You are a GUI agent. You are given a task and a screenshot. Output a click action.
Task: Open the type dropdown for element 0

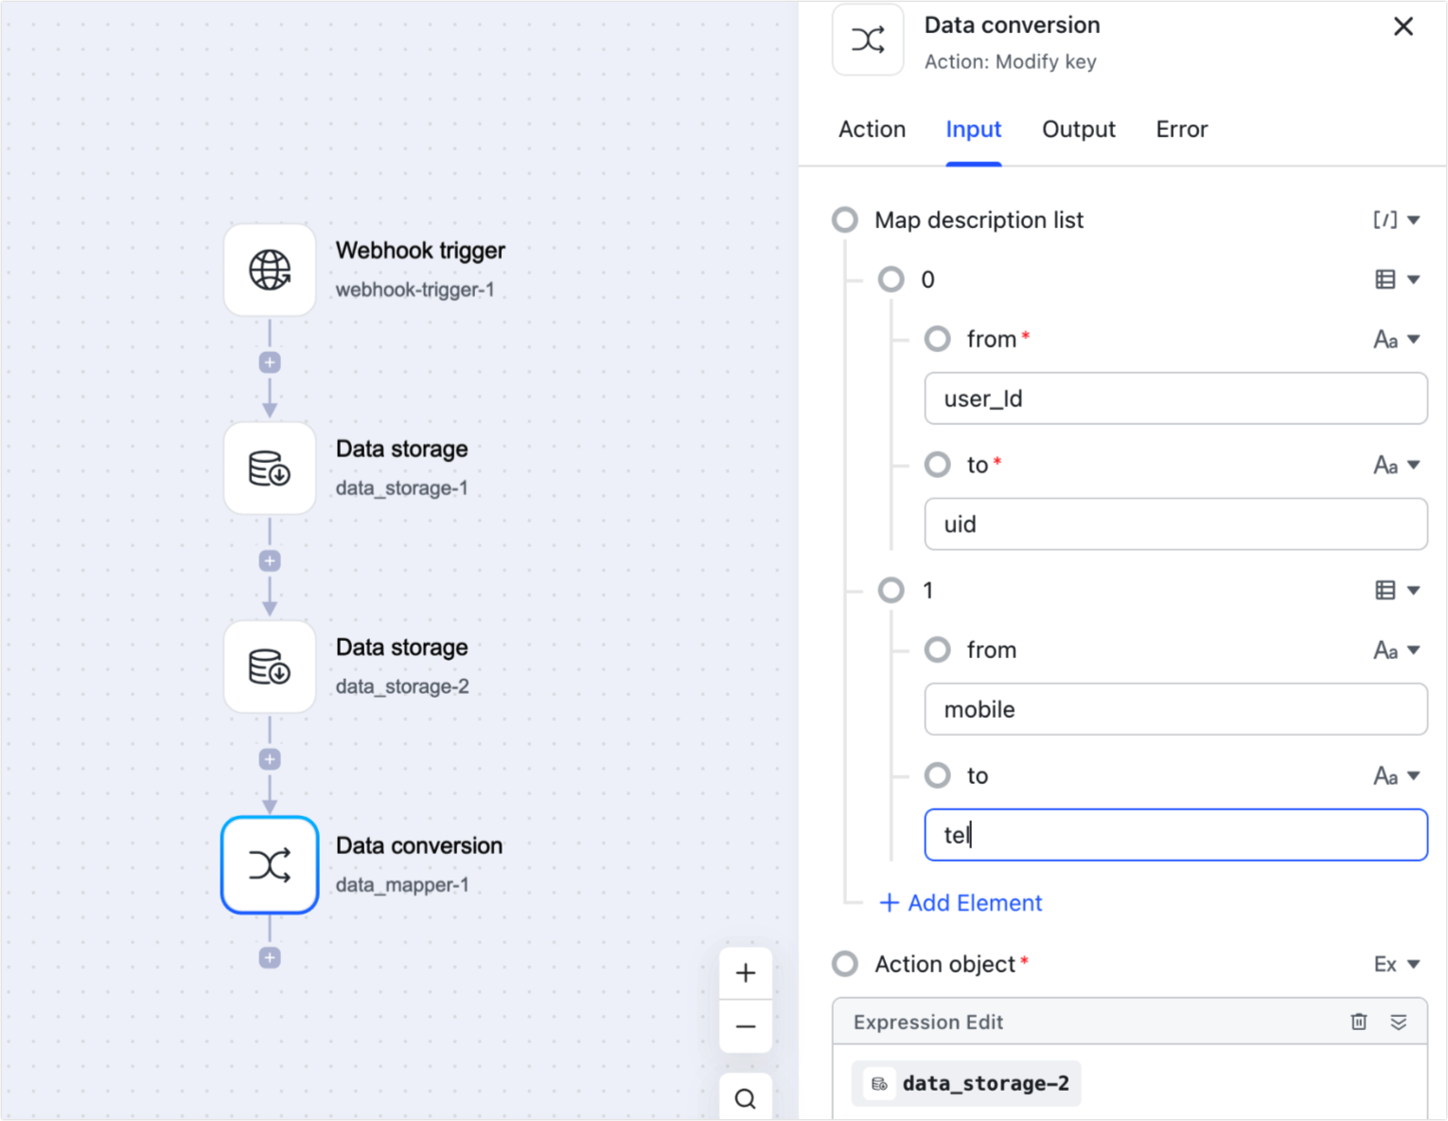(x=1397, y=279)
